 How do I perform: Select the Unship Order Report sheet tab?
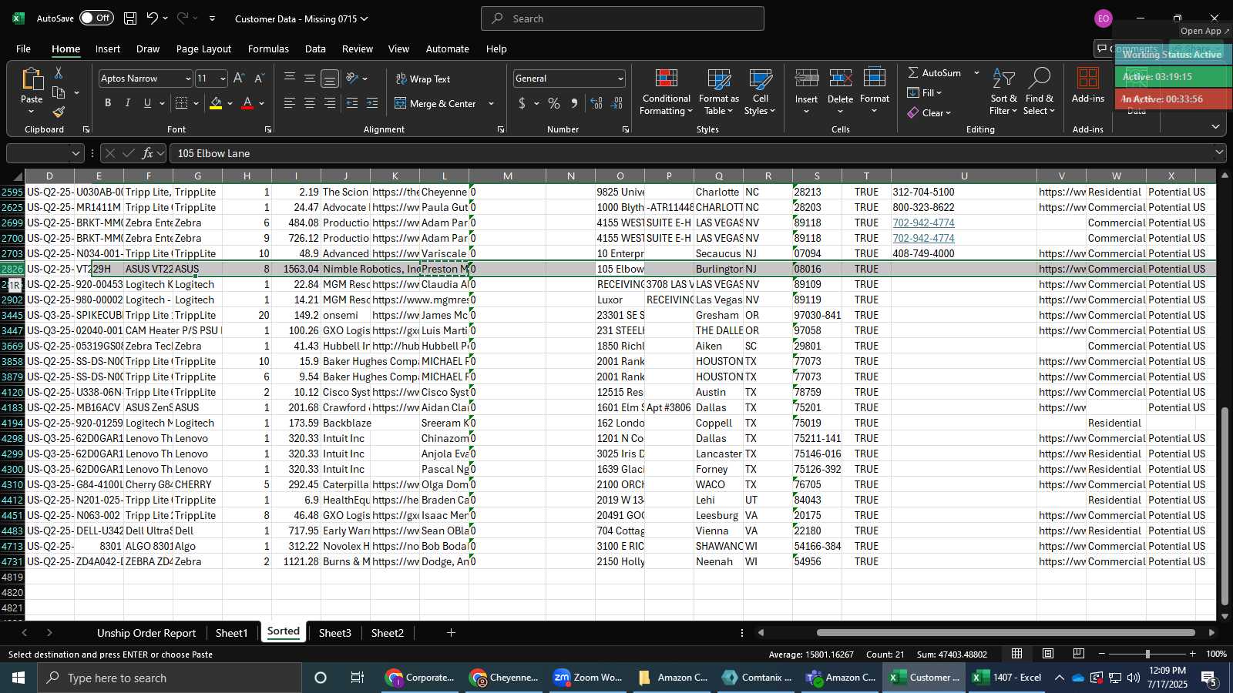pos(146,633)
